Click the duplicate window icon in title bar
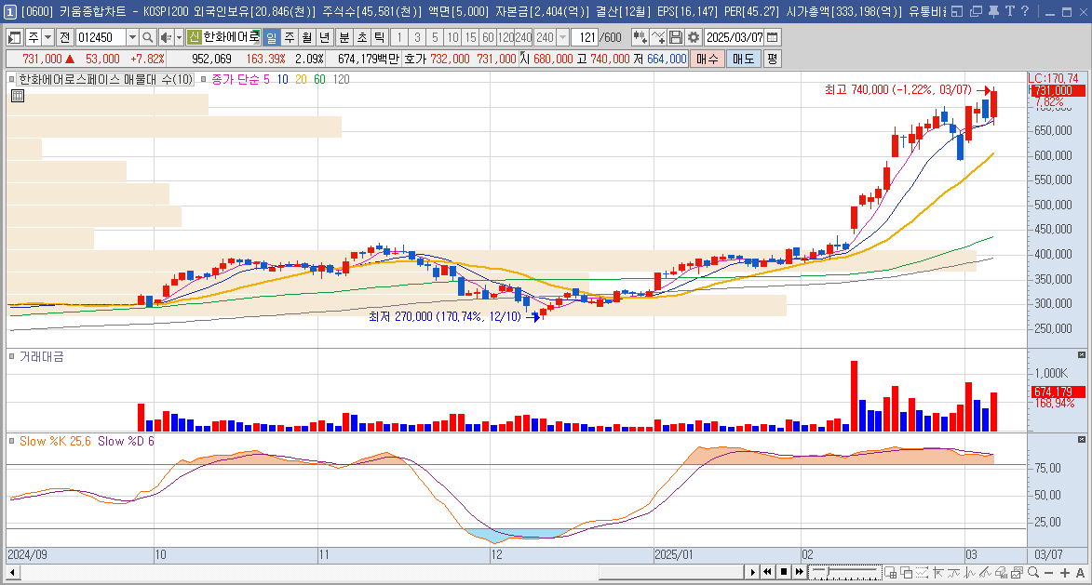 (x=976, y=11)
